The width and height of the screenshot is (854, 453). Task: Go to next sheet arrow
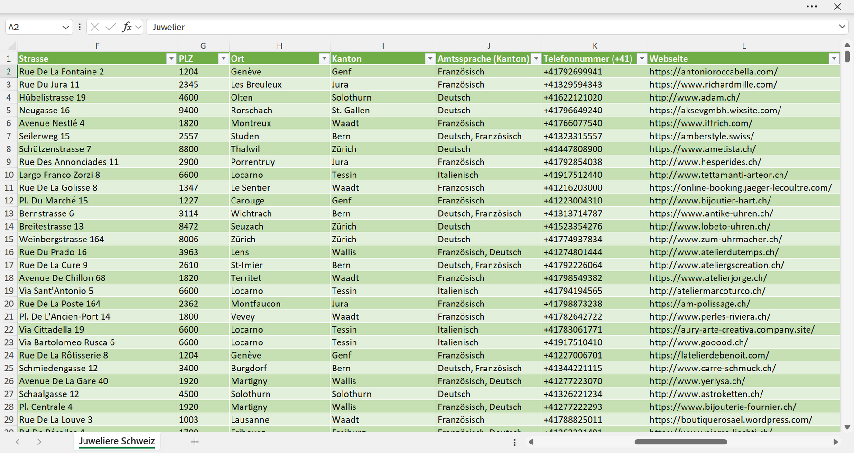pyautogui.click(x=39, y=442)
